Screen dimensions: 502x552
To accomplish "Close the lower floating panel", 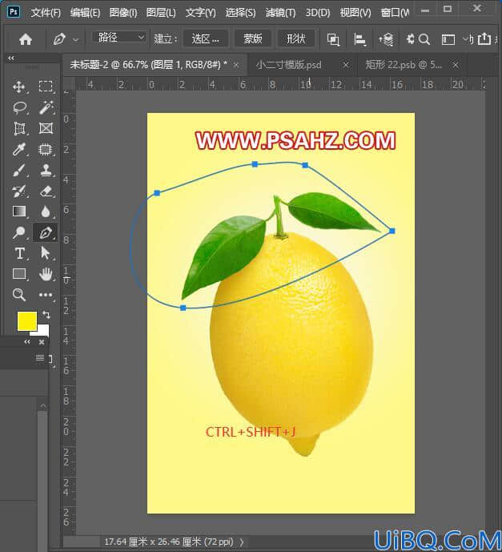I will [42, 342].
